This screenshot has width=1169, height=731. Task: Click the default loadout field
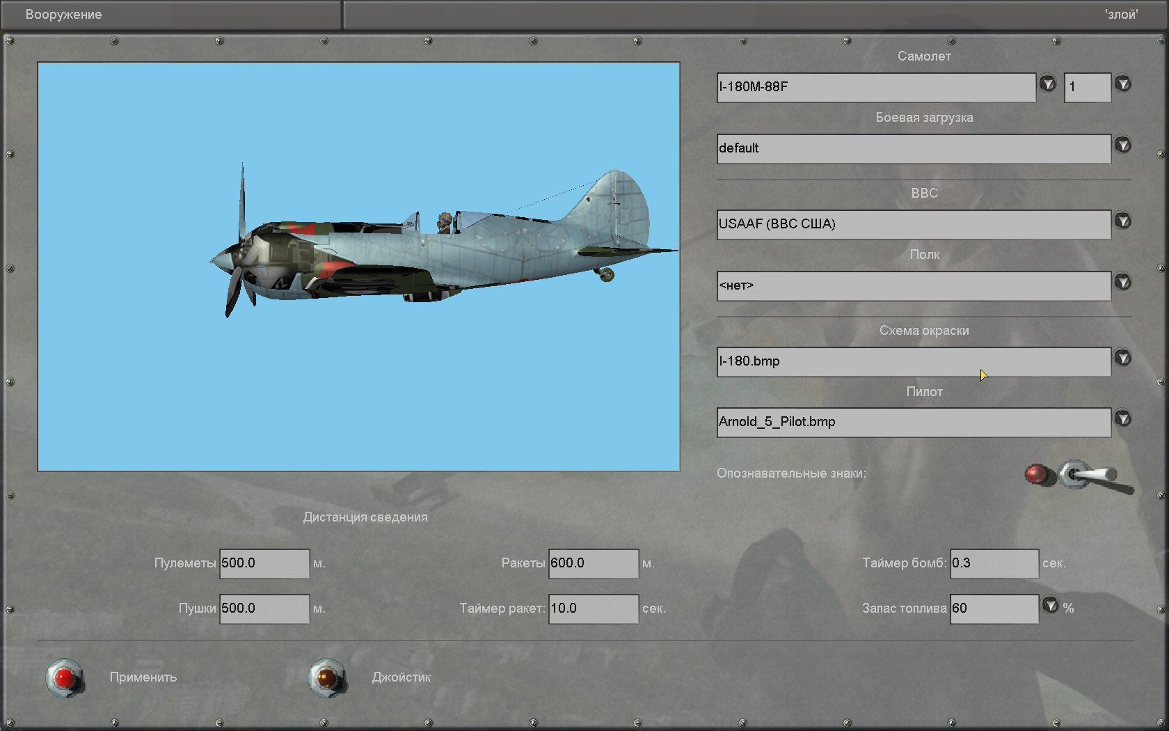pos(914,149)
